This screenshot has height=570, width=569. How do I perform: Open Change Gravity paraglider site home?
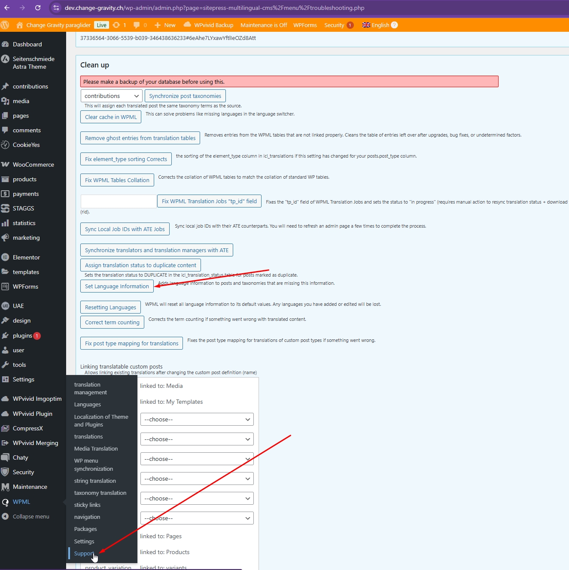point(54,25)
